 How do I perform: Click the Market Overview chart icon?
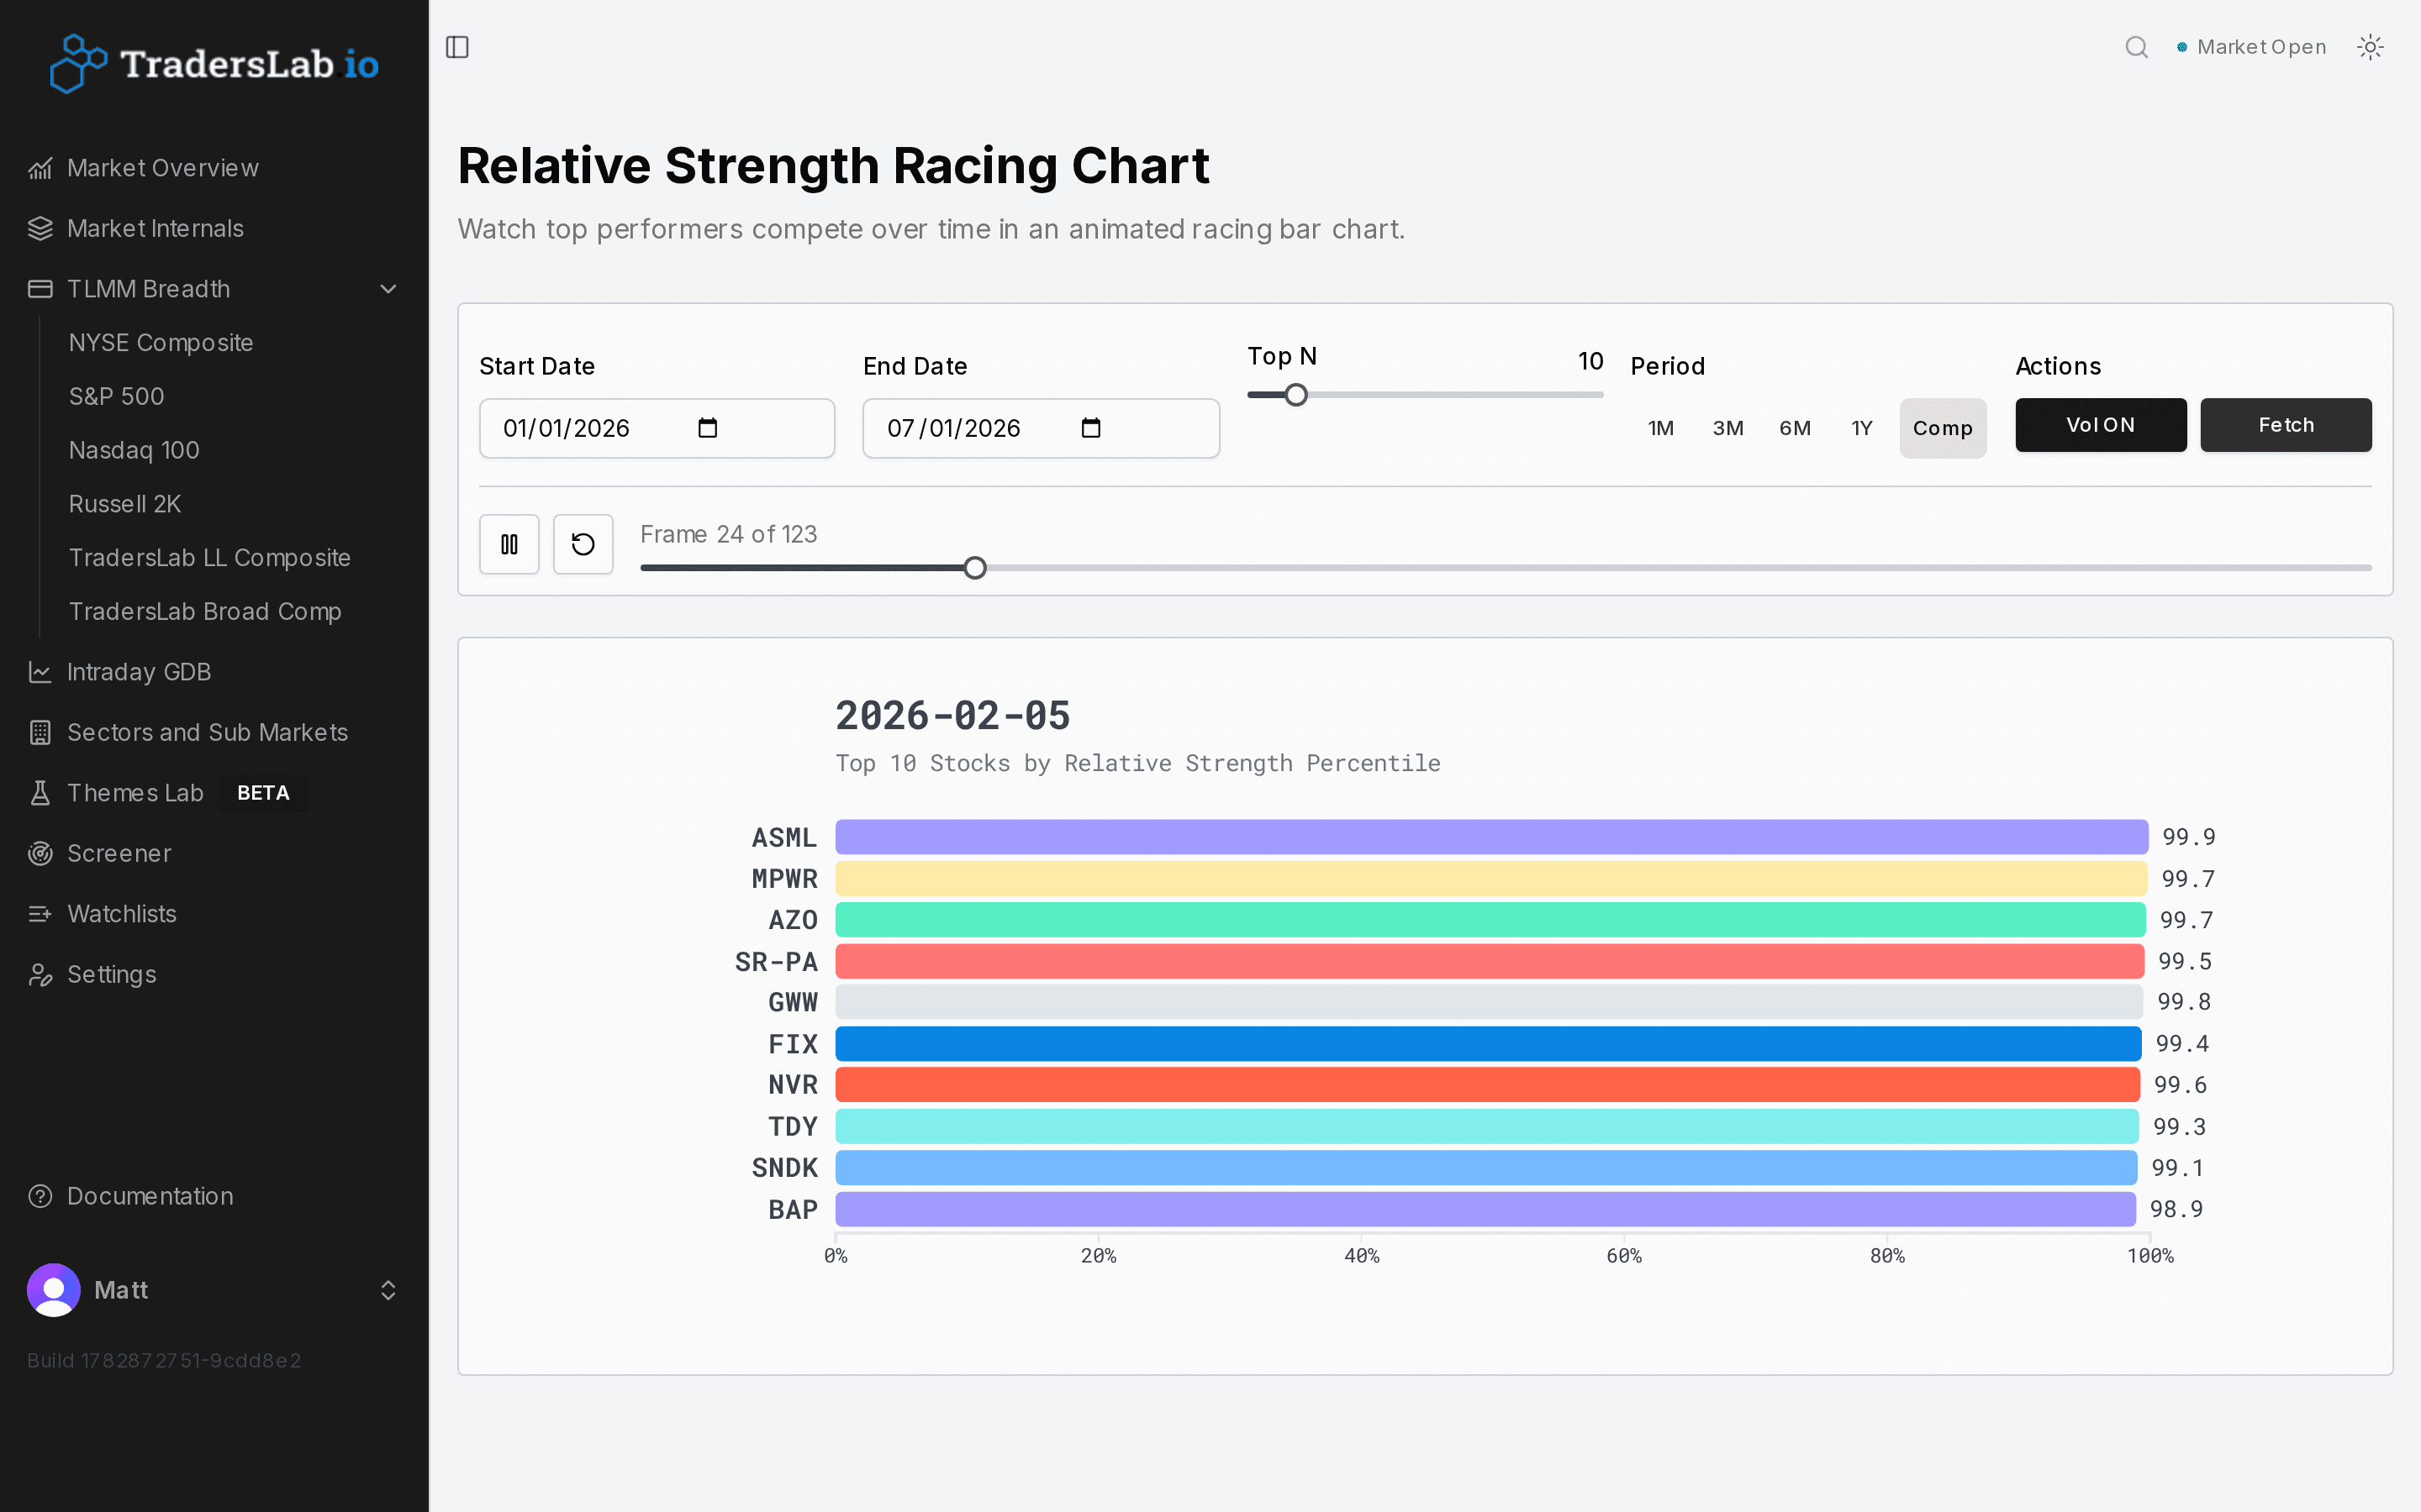pyautogui.click(x=40, y=168)
